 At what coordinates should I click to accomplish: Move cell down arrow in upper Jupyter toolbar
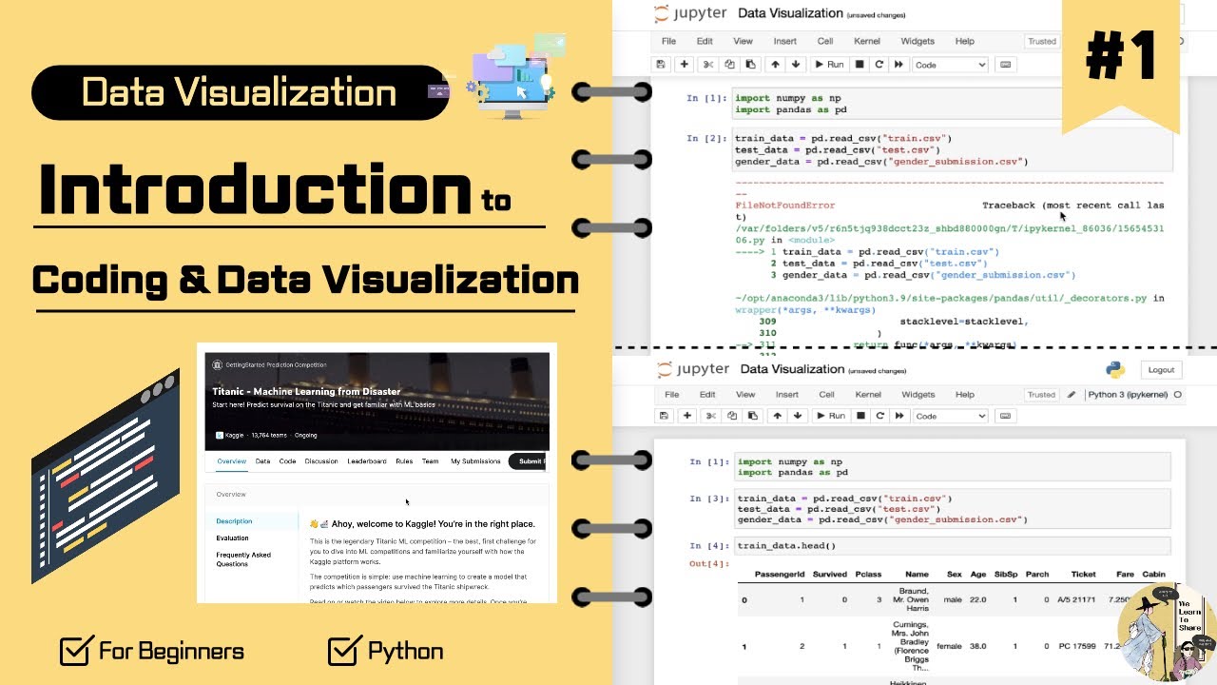[x=797, y=65]
